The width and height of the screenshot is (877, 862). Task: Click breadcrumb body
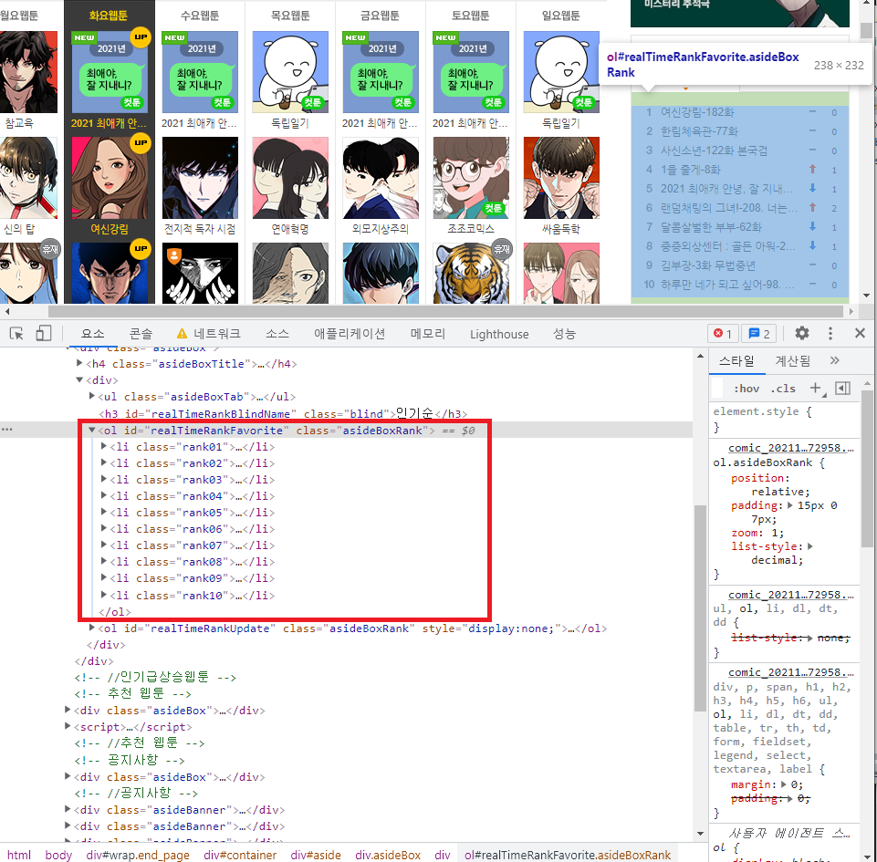(x=58, y=855)
